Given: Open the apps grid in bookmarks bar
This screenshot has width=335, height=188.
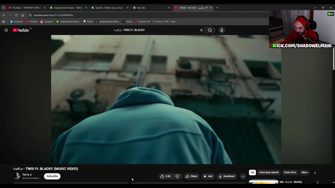Looking at the screenshot, I should pyautogui.click(x=3, y=22).
